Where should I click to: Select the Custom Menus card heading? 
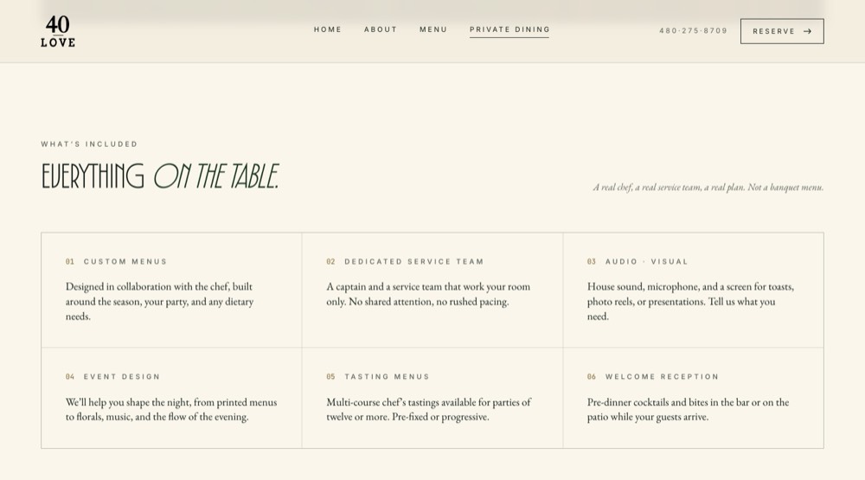(x=125, y=261)
